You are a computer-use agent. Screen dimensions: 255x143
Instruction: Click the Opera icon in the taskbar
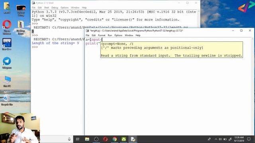pos(105,139)
